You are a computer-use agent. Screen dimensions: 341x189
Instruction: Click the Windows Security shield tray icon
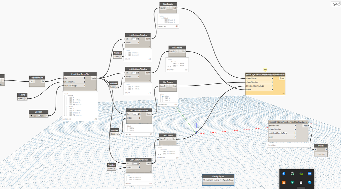tap(292, 174)
